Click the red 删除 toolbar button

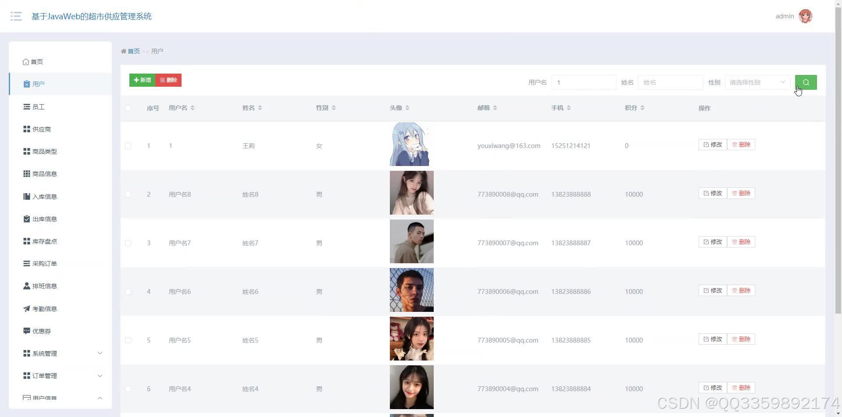pyautogui.click(x=168, y=80)
